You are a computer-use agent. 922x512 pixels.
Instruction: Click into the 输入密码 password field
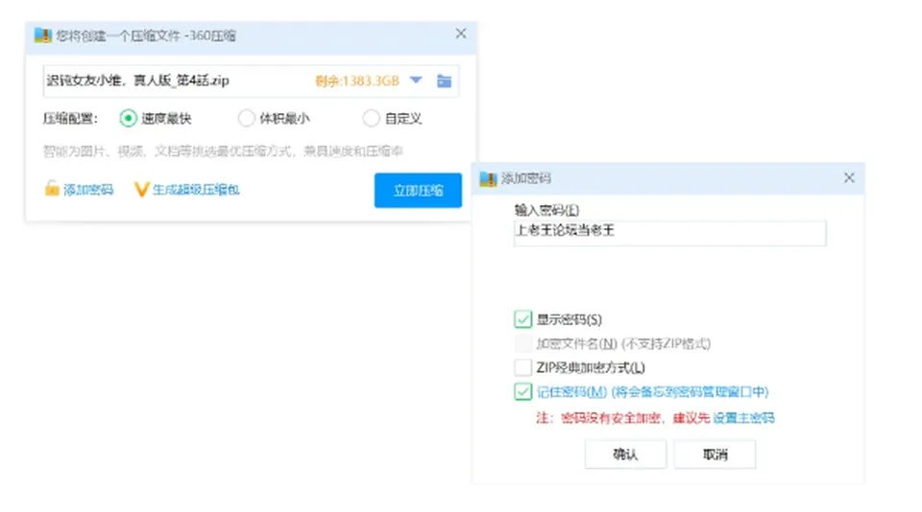click(669, 233)
